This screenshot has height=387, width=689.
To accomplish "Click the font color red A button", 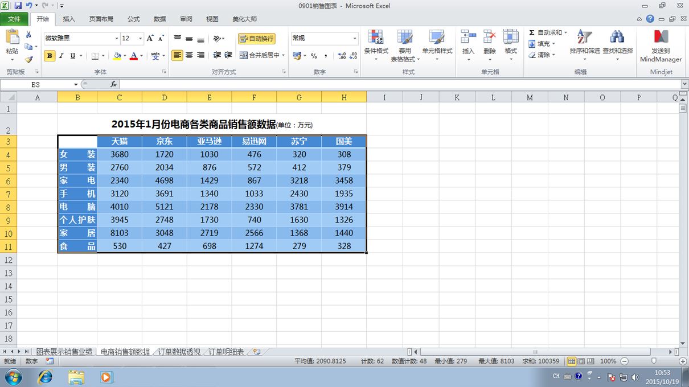I will pyautogui.click(x=134, y=56).
